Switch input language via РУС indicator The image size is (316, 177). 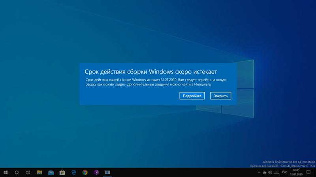284,172
